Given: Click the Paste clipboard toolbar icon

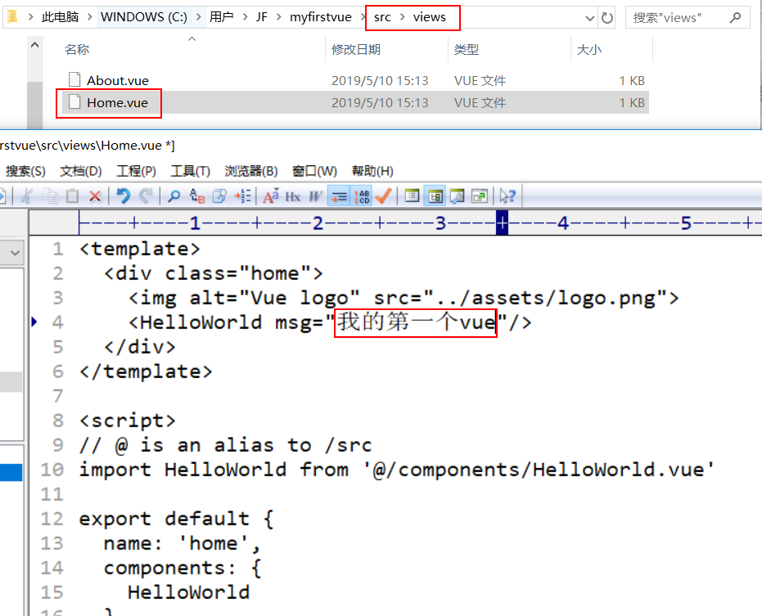Looking at the screenshot, I should pyautogui.click(x=72, y=196).
